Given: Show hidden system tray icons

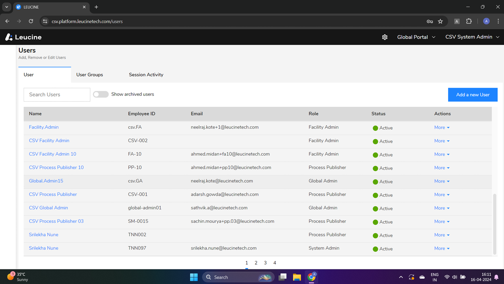Looking at the screenshot, I should (x=401, y=277).
